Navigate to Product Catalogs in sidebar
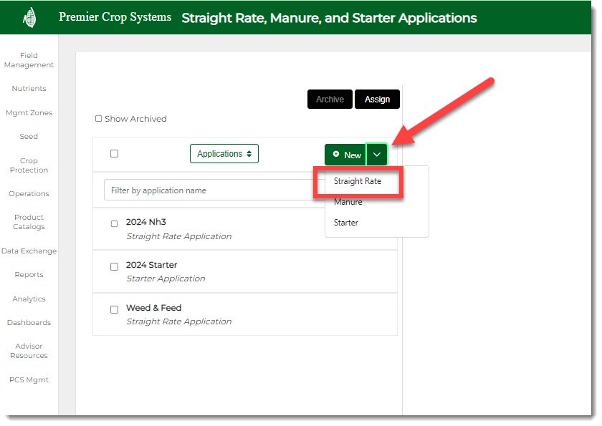The width and height of the screenshot is (602, 426). tap(29, 222)
